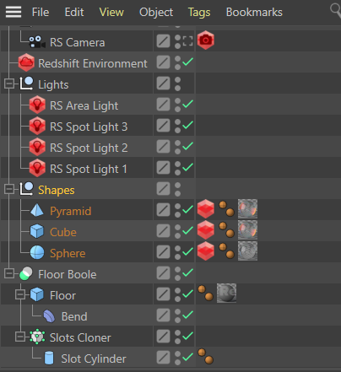Select the RS Spot Light 1 item

89,169
